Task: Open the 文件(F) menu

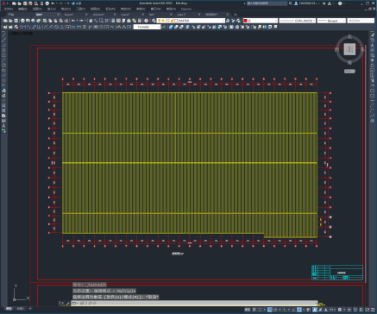Action: (9, 9)
